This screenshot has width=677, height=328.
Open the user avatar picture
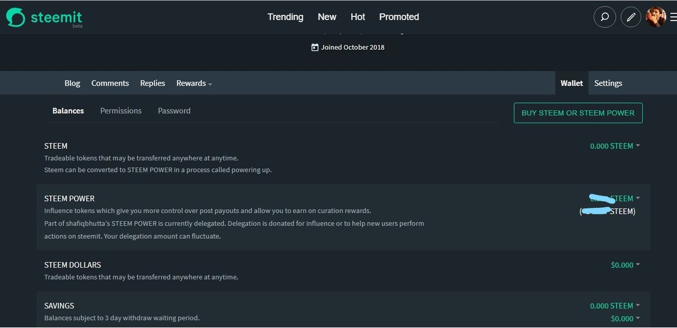[656, 17]
